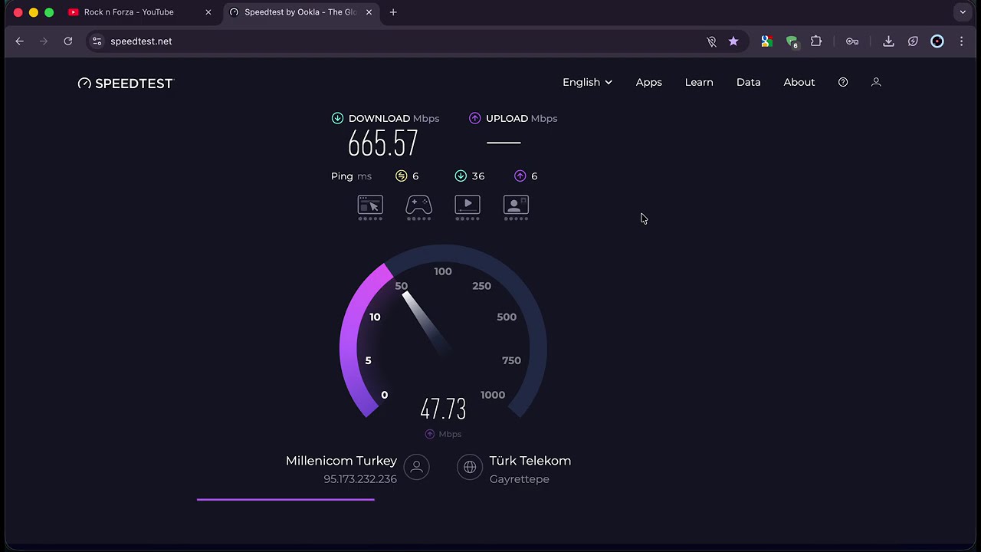Image resolution: width=981 pixels, height=552 pixels.
Task: Select the gaming controller experience icon
Action: (x=418, y=208)
